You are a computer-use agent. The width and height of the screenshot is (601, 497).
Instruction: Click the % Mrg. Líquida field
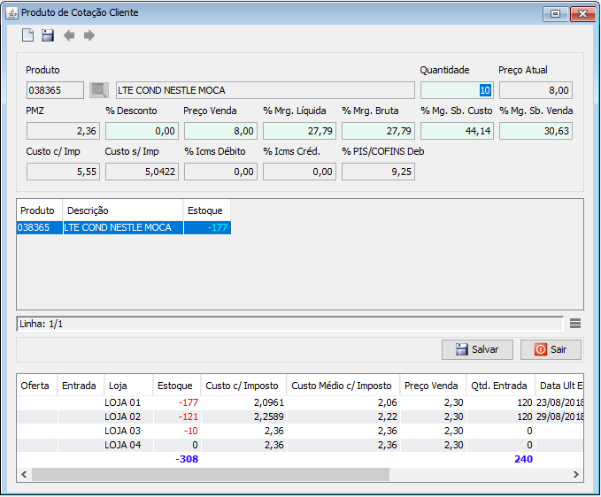click(x=299, y=131)
